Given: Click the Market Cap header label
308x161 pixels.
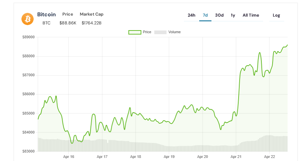Looking at the screenshot, I should [x=91, y=14].
